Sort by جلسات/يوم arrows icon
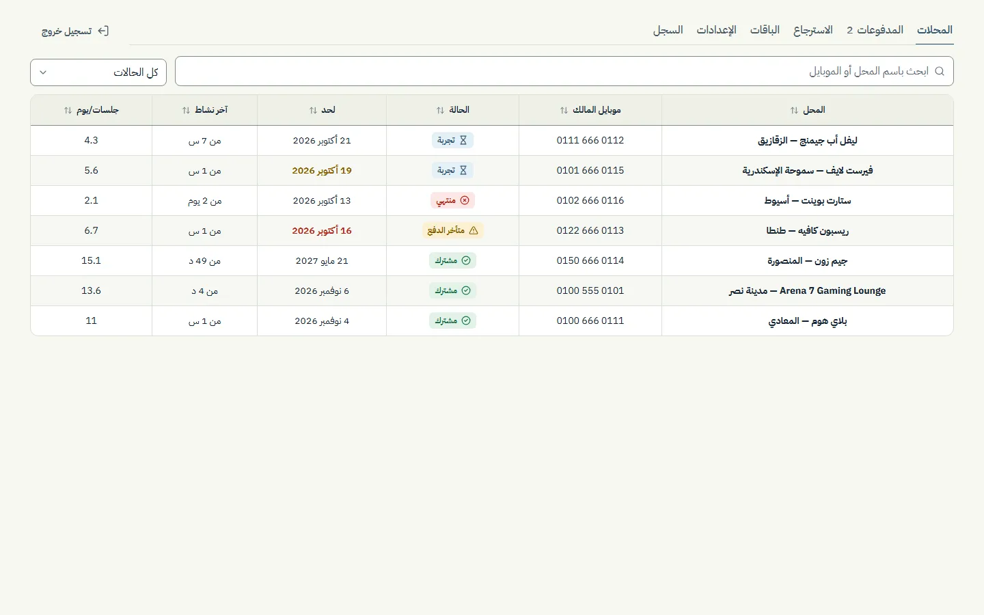984x615 pixels. click(x=68, y=110)
